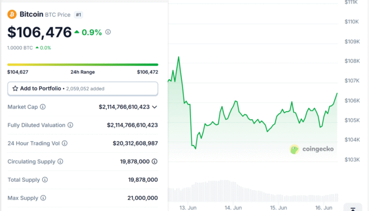369x211 pixels.
Task: Click the #1 rank badge
Action: tap(78, 15)
